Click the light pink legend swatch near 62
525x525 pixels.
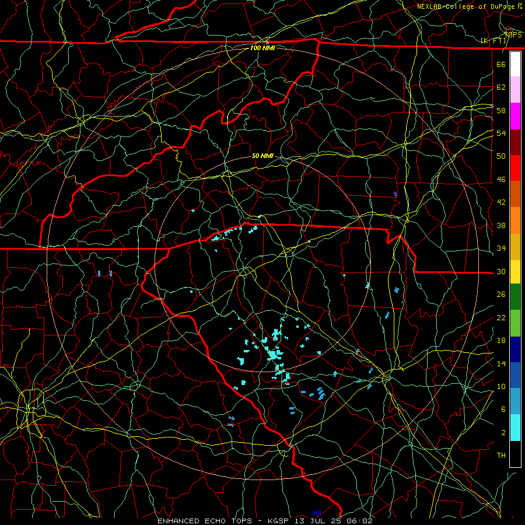pos(515,90)
